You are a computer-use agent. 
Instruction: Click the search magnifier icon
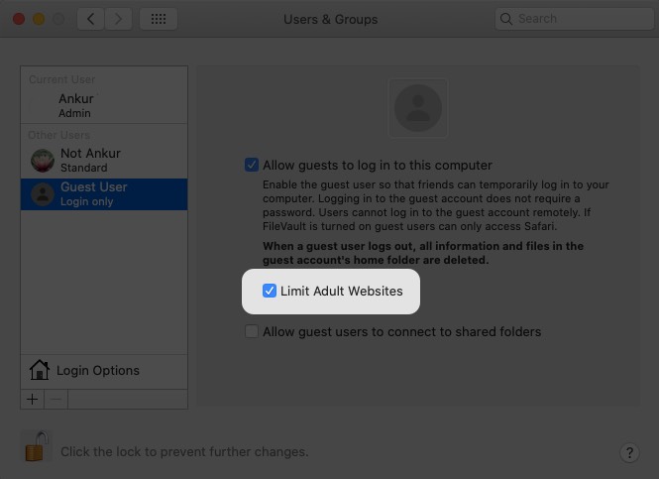pyautogui.click(x=506, y=19)
